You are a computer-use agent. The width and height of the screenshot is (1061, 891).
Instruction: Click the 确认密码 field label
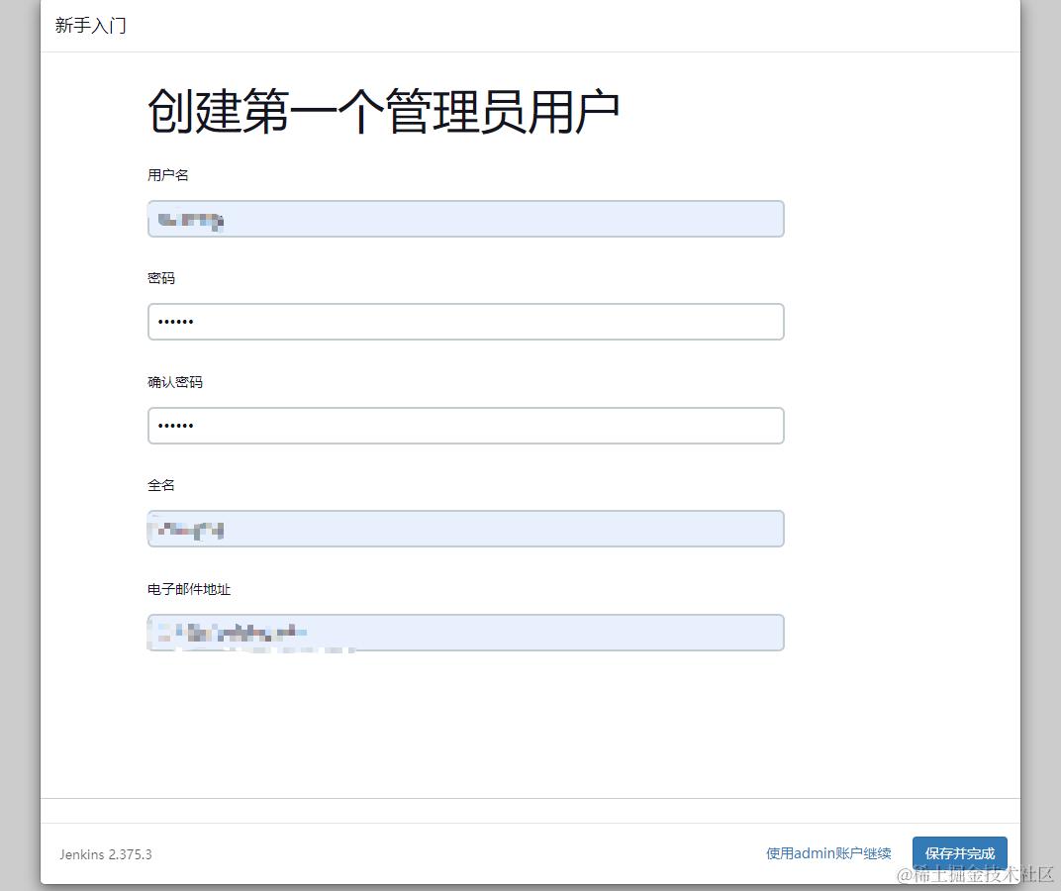point(174,381)
